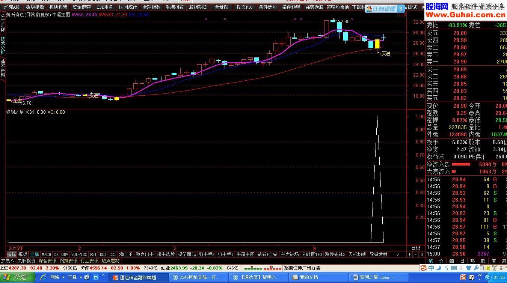Open 综合资讯 tab
This screenshot has height=283, width=507.
click(x=47, y=261)
